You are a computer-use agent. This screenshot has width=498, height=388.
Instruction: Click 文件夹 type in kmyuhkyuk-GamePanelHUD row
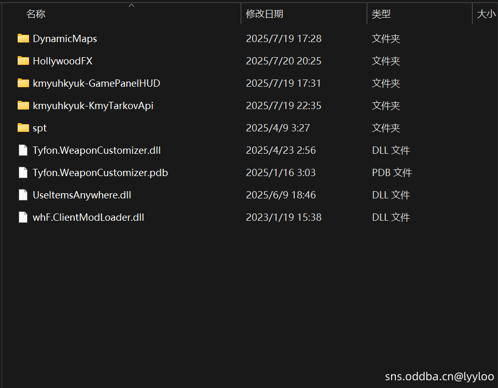pos(386,83)
